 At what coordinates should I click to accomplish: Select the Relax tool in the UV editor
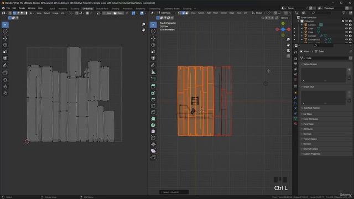5,86
